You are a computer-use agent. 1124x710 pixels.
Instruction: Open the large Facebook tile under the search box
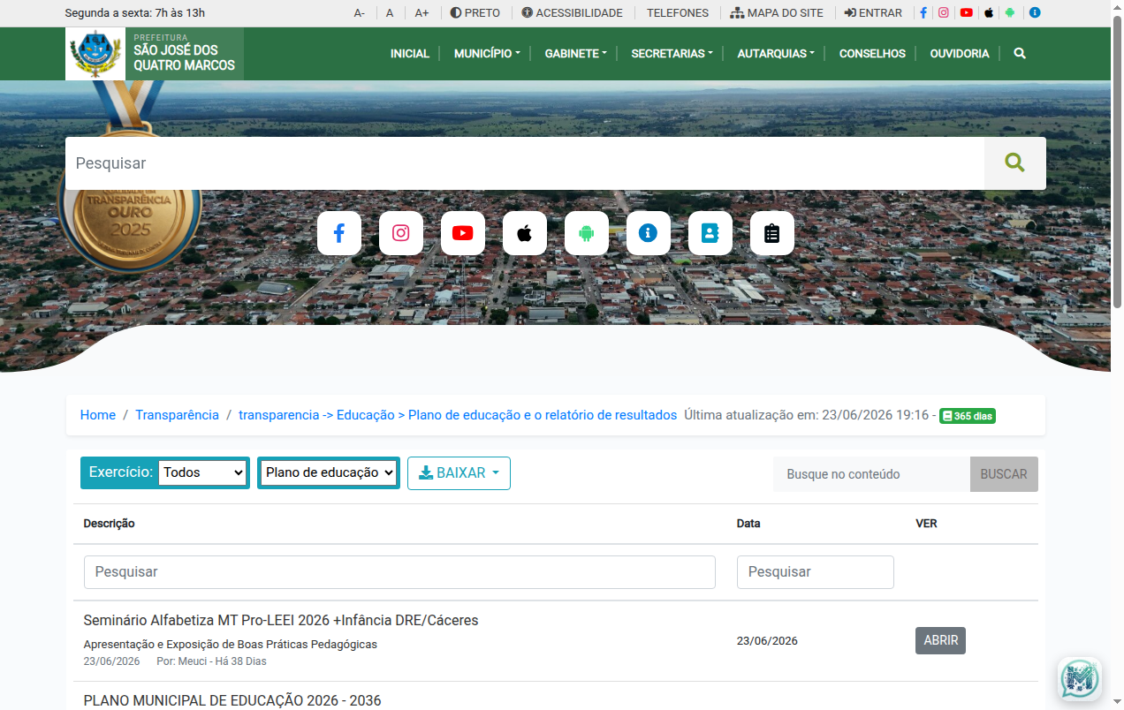[339, 233]
